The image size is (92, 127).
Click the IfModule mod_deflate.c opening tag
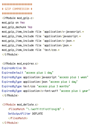point(20,104)
